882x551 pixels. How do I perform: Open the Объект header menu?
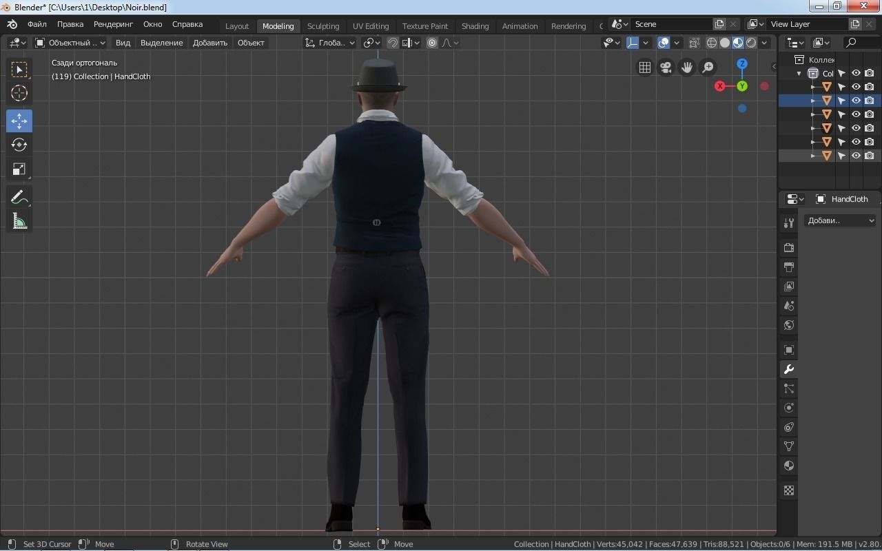[x=251, y=43]
